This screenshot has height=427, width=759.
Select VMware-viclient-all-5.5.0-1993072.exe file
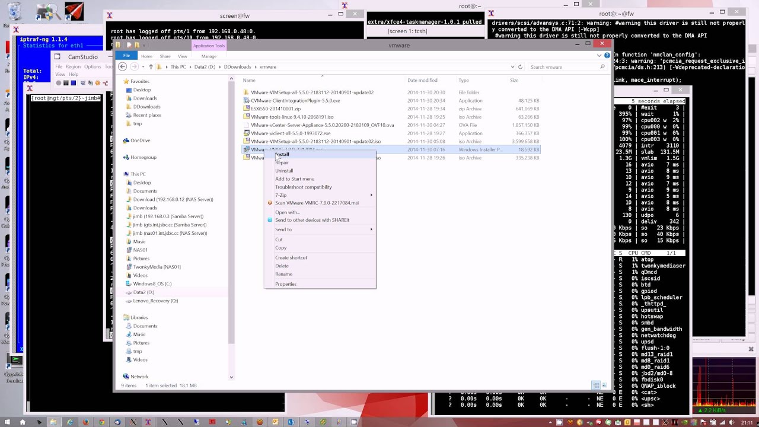click(291, 133)
